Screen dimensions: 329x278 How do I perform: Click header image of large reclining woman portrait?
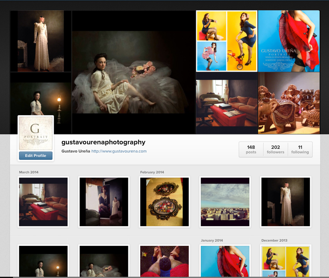[133, 72]
